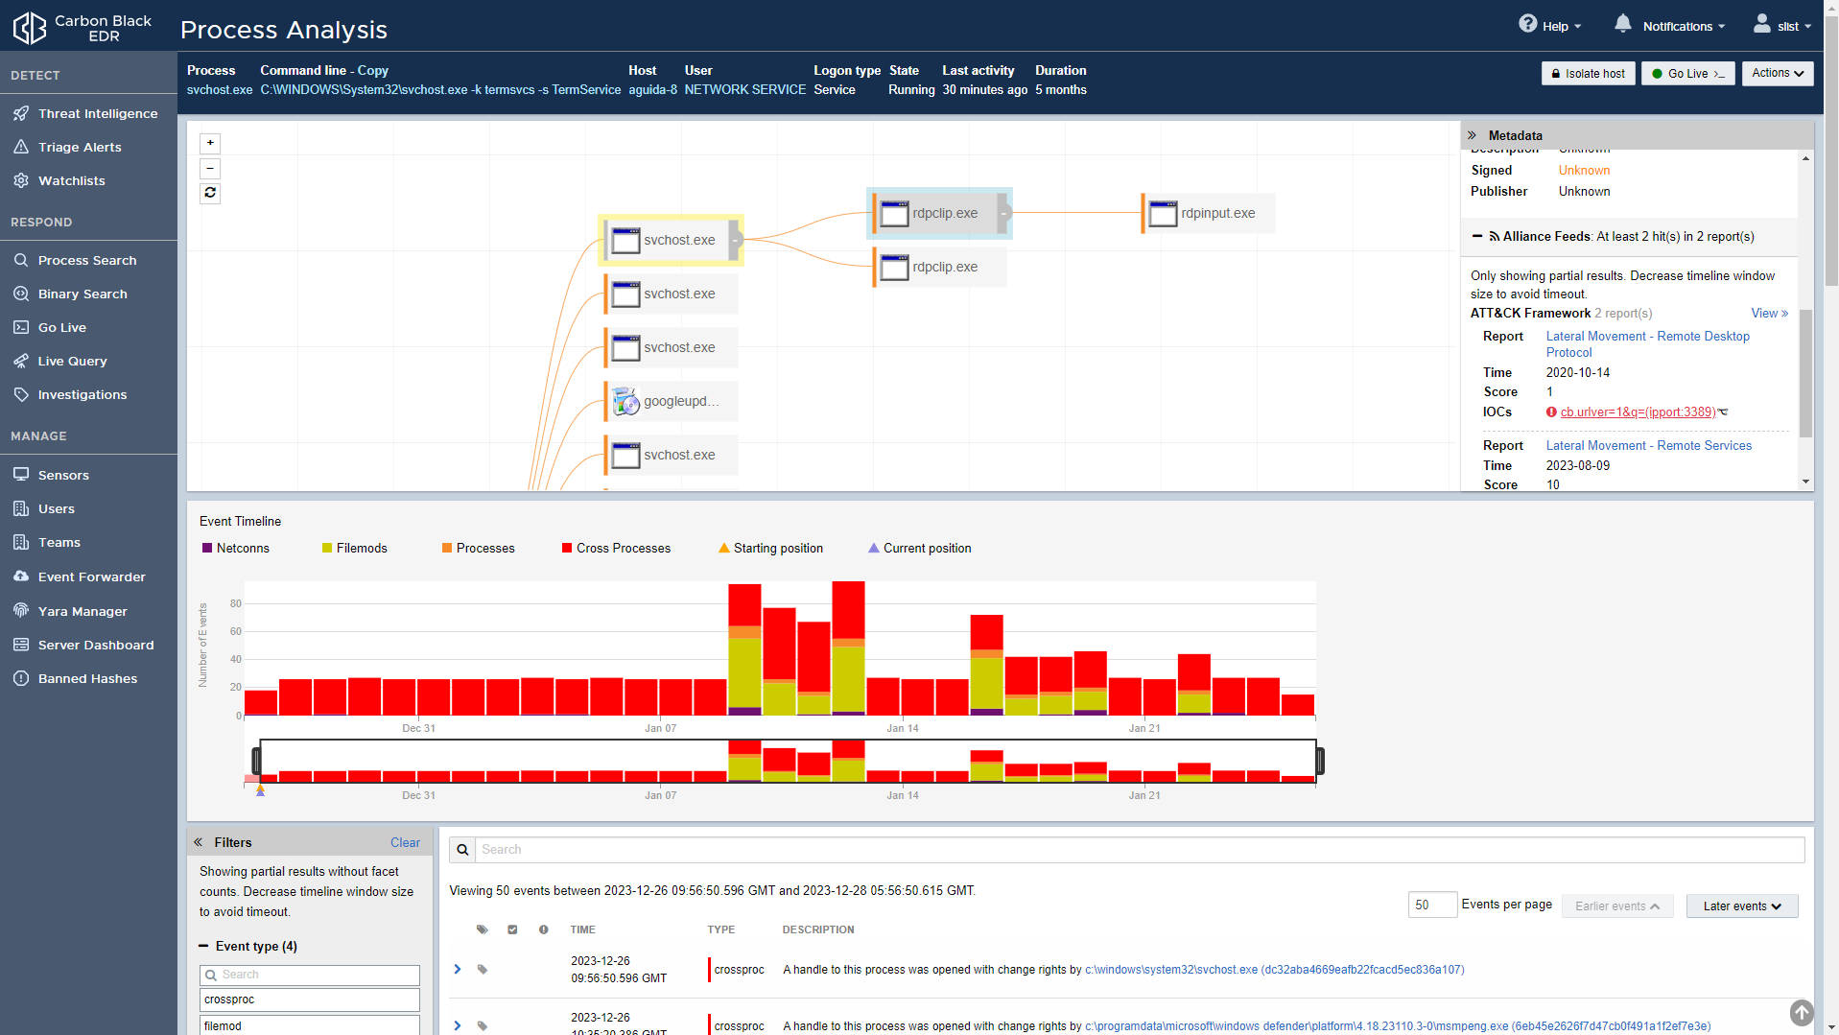Clear the filters
This screenshot has height=1035, width=1839.
point(405,842)
